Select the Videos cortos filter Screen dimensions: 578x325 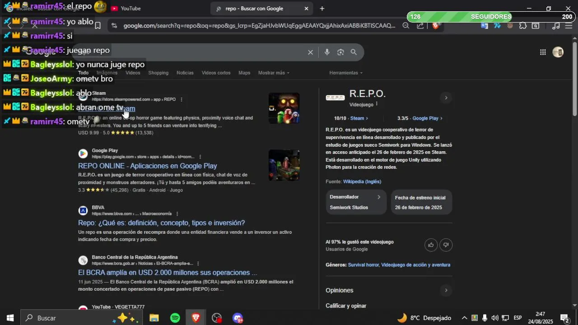tap(216, 73)
